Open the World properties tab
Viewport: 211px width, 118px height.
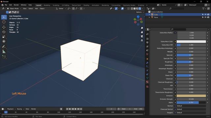(147, 54)
